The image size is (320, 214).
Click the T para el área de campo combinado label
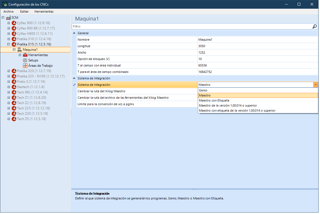coord(103,72)
